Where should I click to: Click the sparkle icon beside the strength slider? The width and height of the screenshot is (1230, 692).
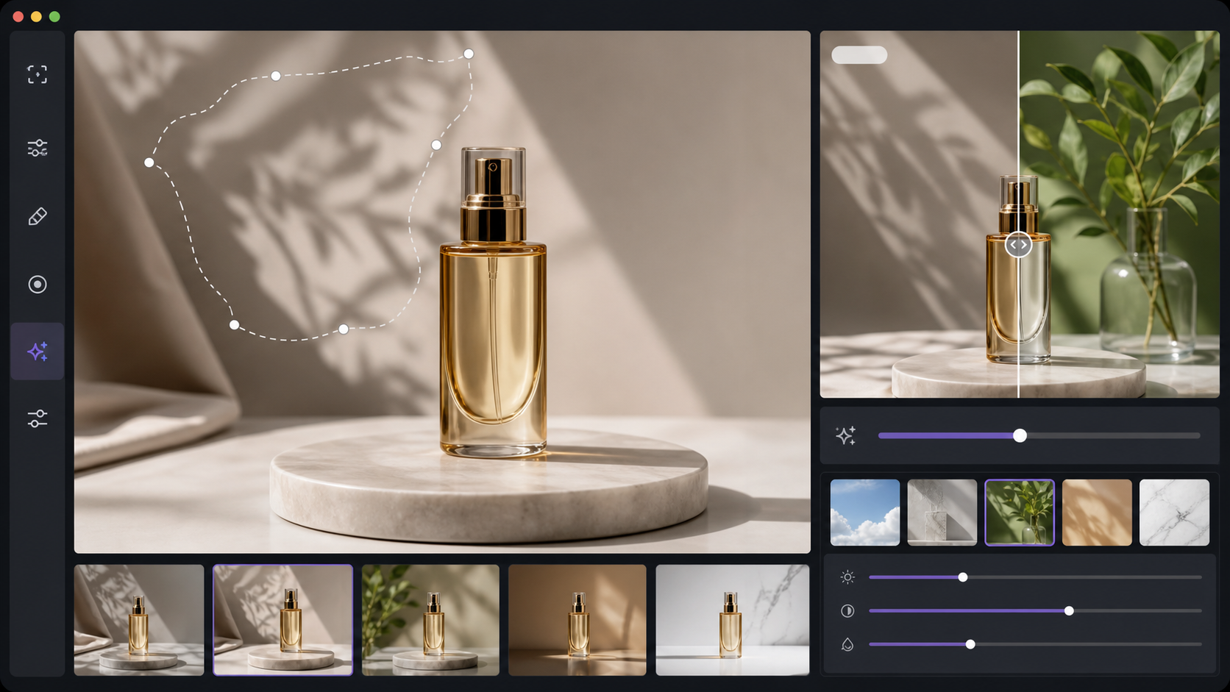coord(846,435)
